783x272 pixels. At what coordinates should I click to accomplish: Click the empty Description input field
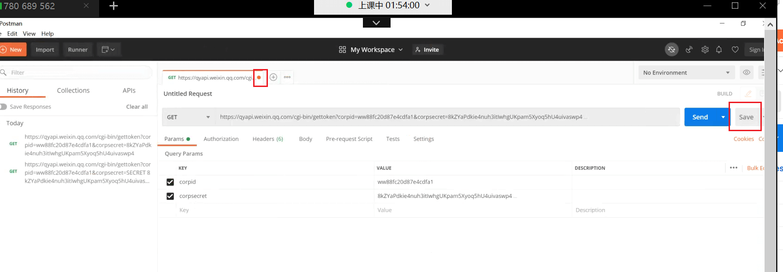668,210
